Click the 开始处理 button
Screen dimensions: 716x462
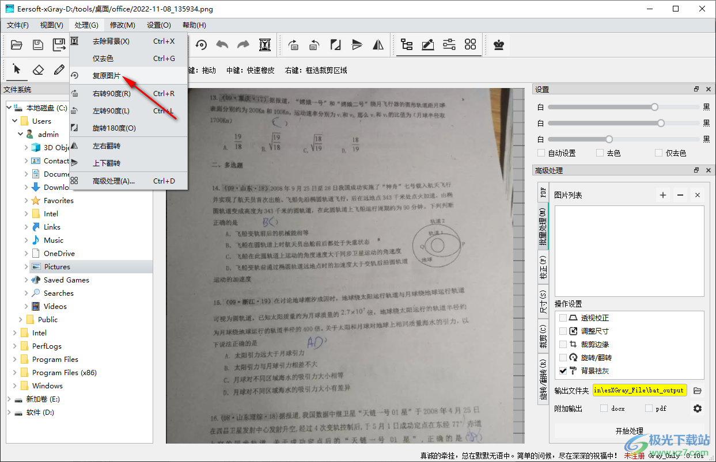click(629, 431)
